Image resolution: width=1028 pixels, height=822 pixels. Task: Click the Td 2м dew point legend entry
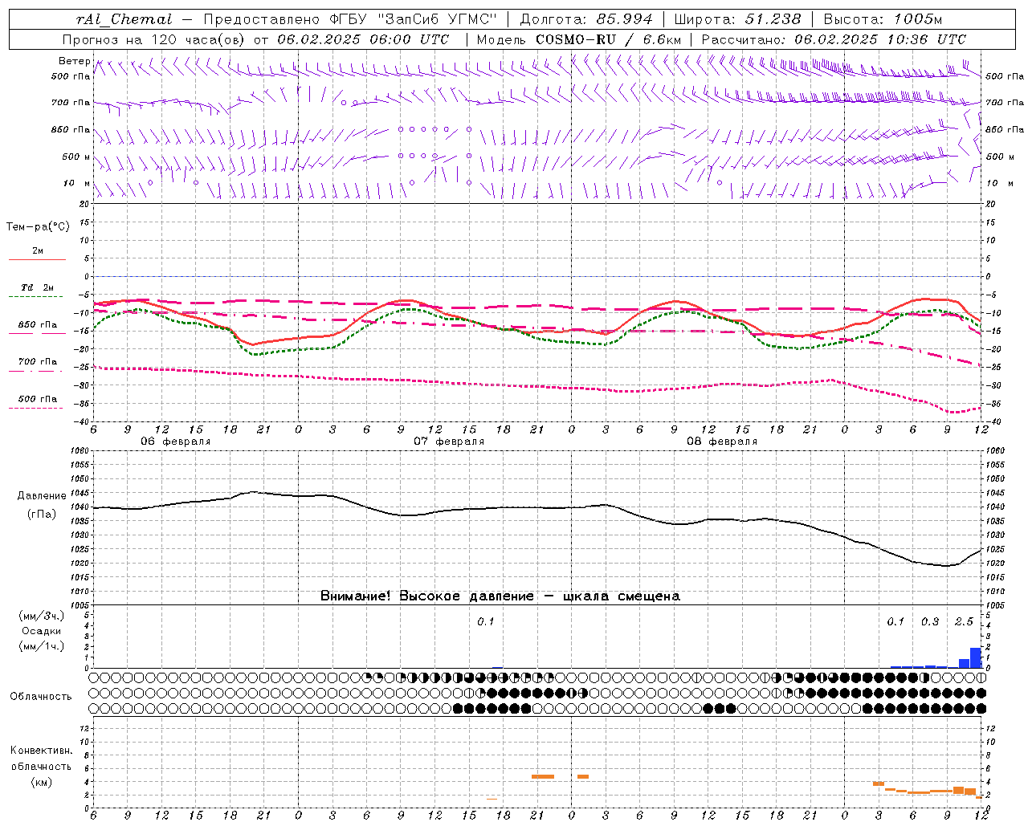click(37, 287)
